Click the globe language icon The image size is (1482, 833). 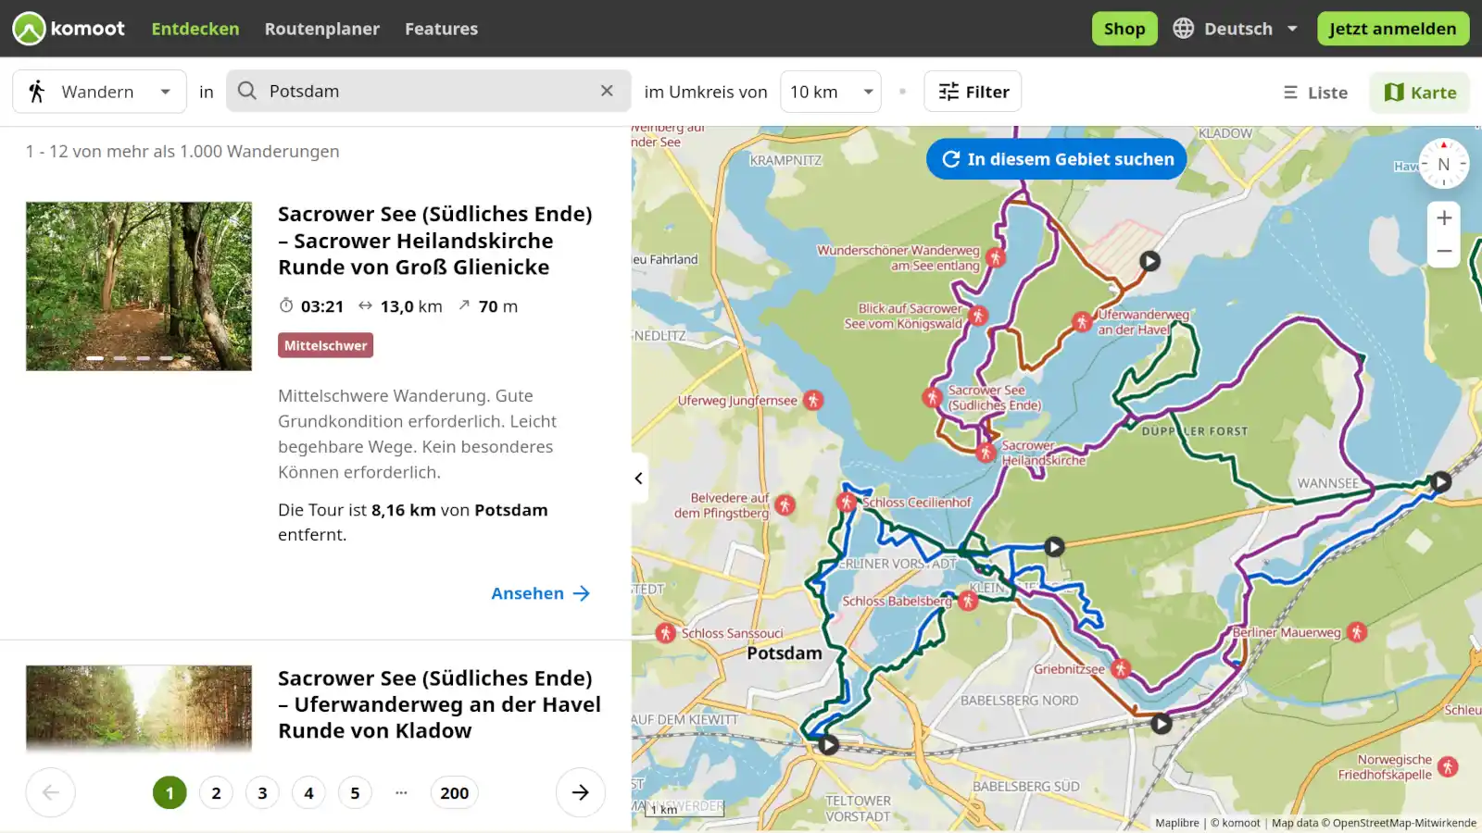click(1183, 29)
